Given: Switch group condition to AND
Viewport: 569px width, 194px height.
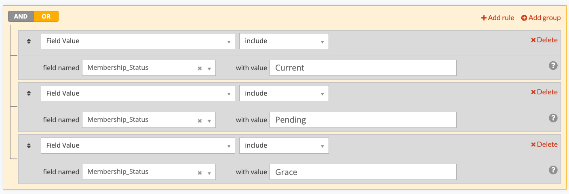Looking at the screenshot, I should (21, 17).
